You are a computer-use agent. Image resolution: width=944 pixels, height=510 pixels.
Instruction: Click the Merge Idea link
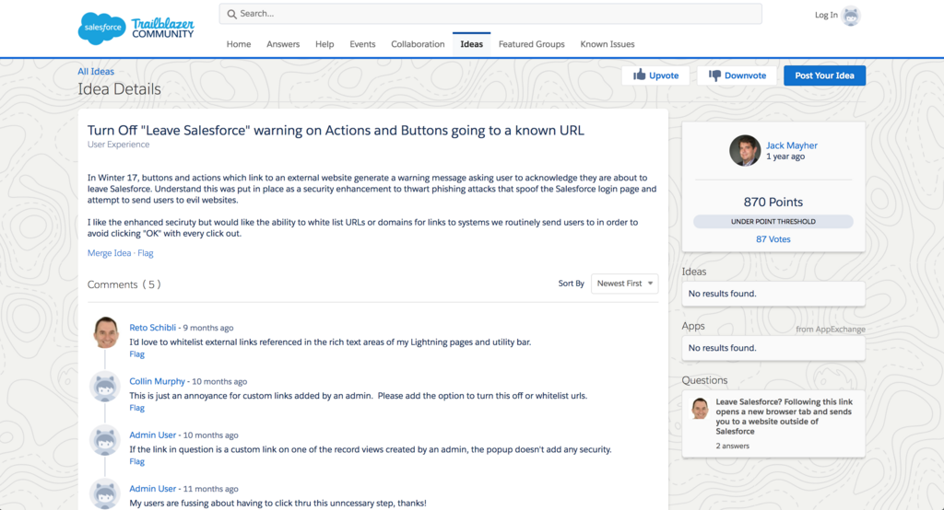pos(109,253)
